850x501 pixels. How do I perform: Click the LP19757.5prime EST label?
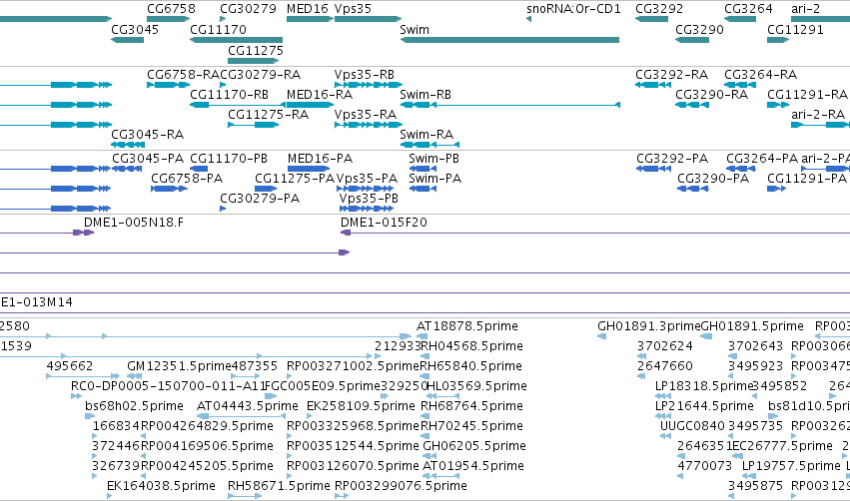[x=791, y=466]
